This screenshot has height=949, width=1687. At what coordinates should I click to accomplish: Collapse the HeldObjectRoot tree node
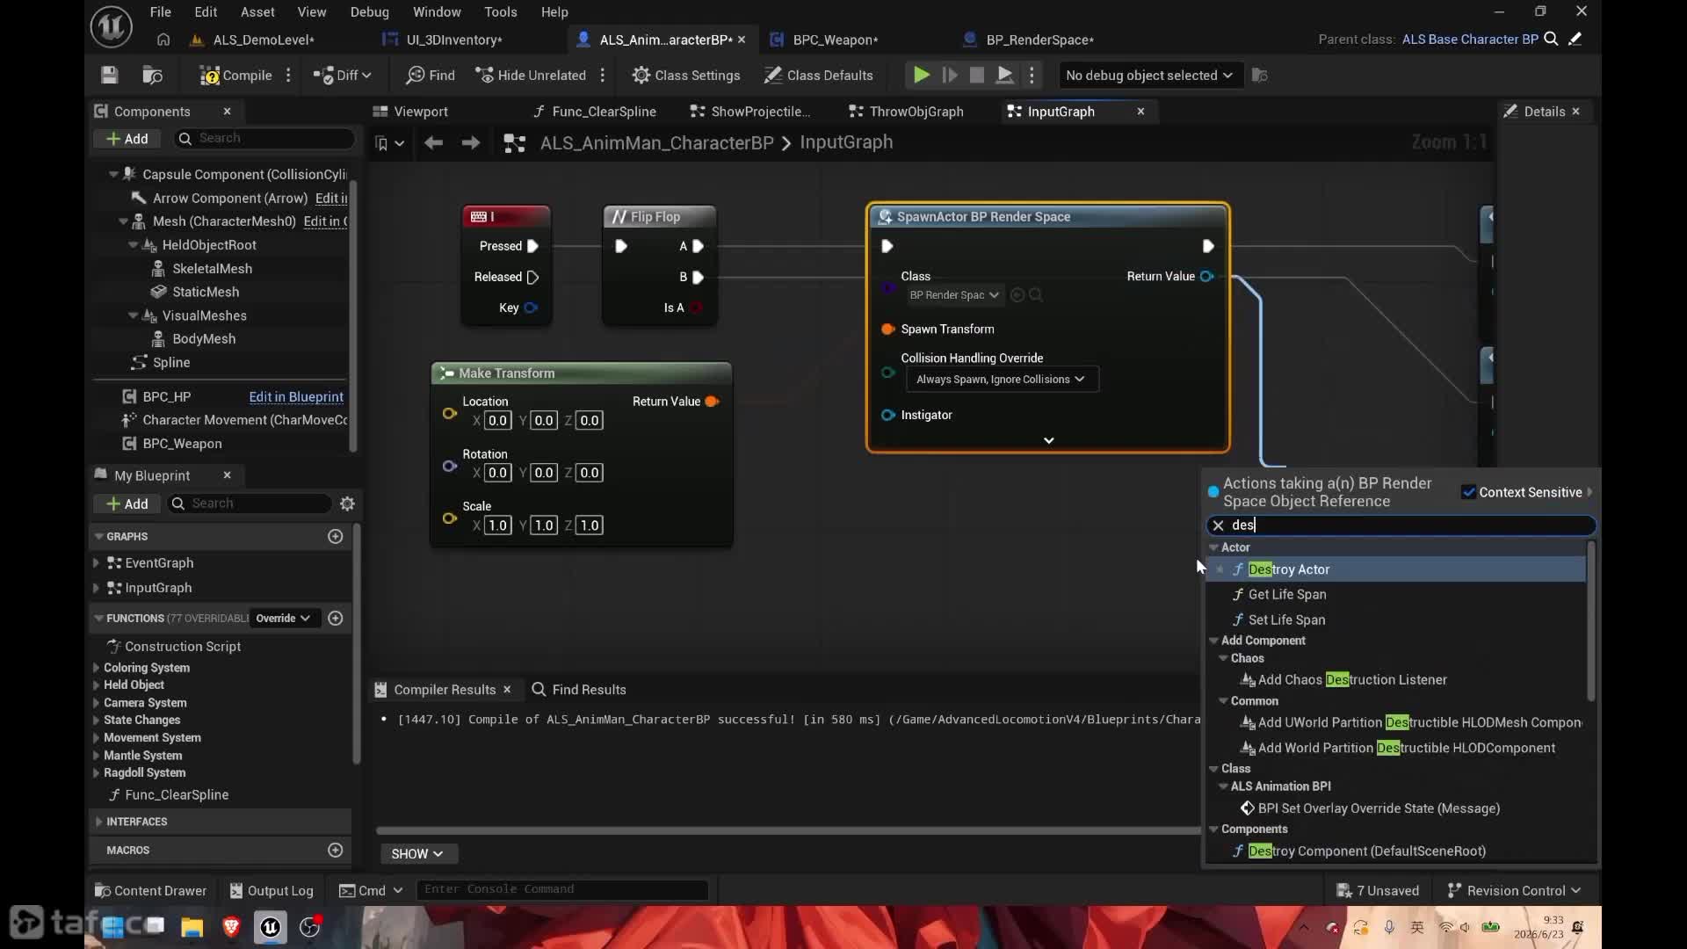(x=133, y=245)
